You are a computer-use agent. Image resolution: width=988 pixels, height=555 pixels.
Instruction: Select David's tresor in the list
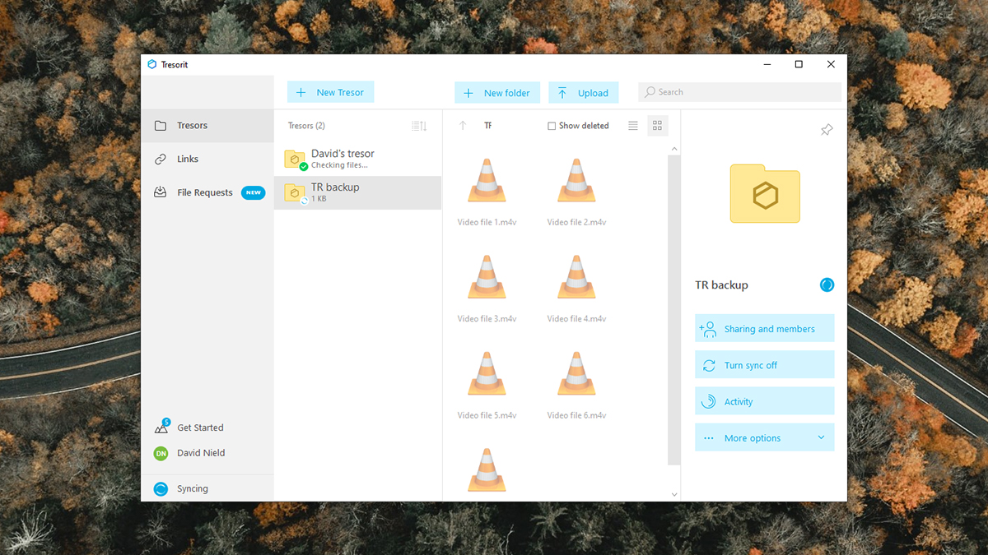tap(342, 159)
